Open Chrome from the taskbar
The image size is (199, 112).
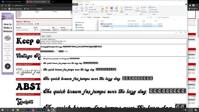[13, 110]
